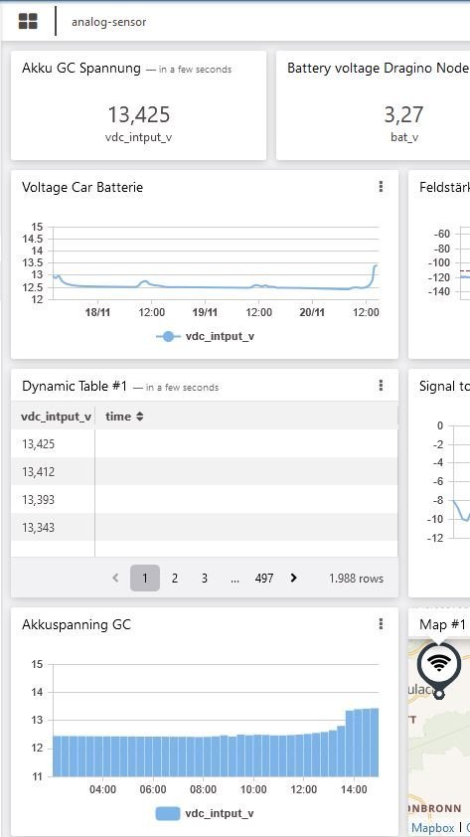The image size is (470, 837).
Task: Open the Mapbox attribution link
Action: pos(432,828)
